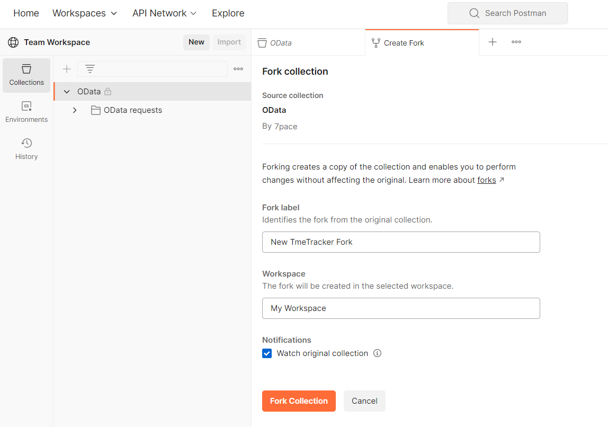The image size is (608, 427).
Task: Open the History sidebar panel
Action: (26, 149)
